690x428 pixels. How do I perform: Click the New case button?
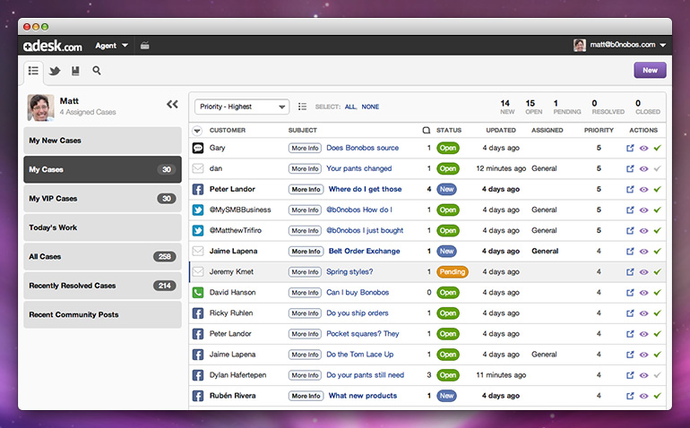coord(650,71)
